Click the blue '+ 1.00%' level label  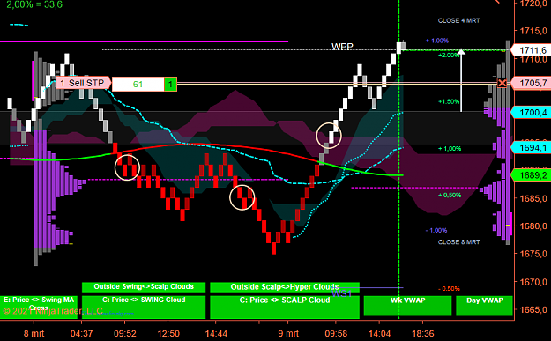(437, 41)
